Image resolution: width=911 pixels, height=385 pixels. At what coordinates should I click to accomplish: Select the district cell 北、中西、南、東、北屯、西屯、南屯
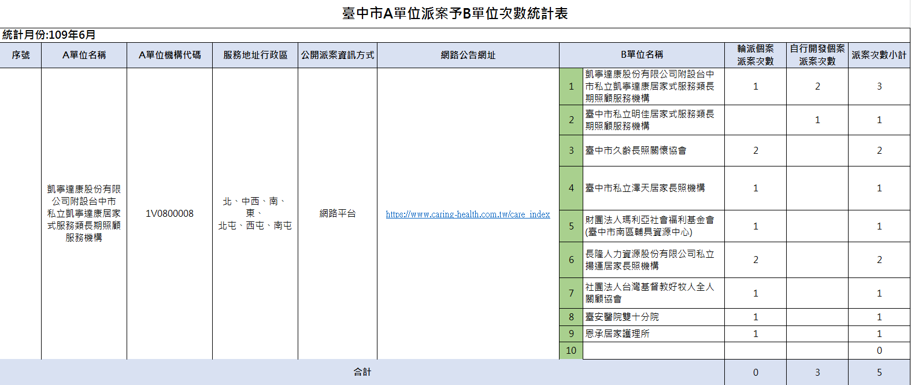point(255,213)
